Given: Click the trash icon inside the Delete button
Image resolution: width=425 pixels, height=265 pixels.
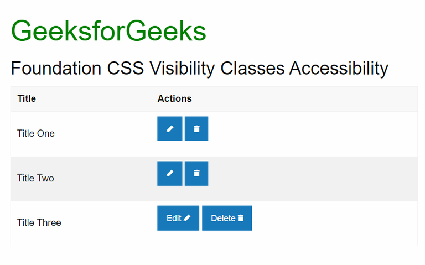Looking at the screenshot, I should click(x=240, y=219).
